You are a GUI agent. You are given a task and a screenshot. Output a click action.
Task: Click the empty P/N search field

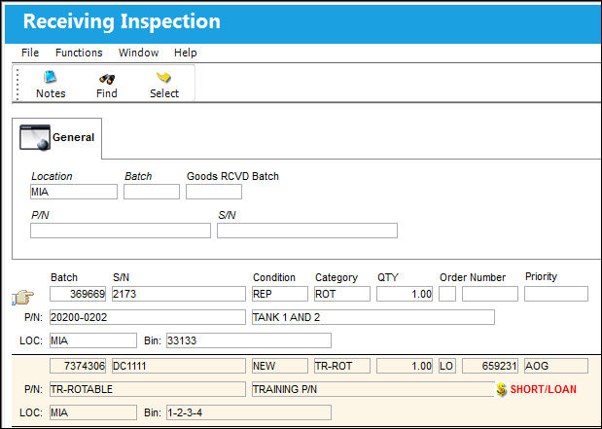click(x=121, y=231)
